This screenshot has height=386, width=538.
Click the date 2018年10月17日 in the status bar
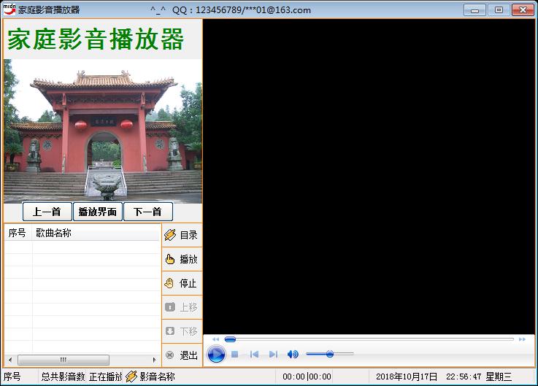(407, 377)
